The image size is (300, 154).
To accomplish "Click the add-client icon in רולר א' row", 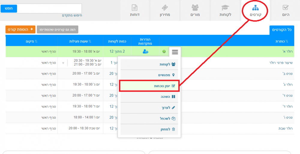I will (x=145, y=52).
